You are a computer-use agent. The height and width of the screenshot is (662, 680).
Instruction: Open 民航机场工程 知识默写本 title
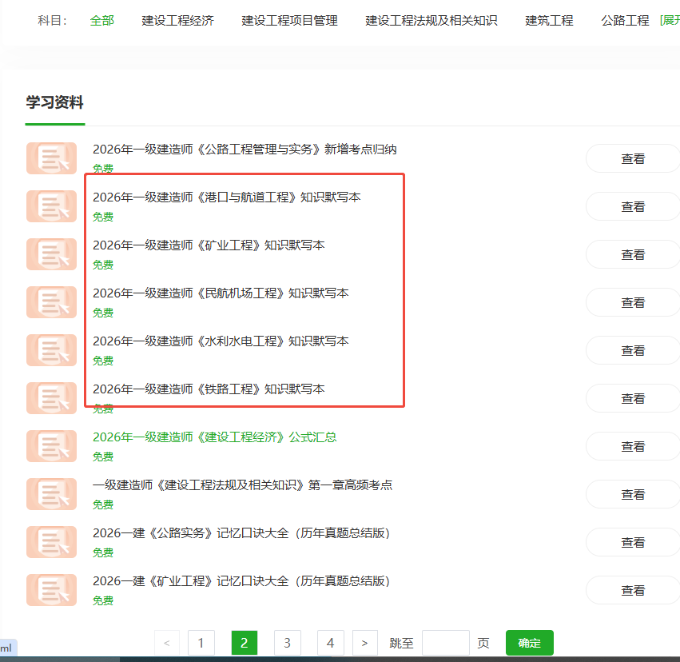pos(221,293)
